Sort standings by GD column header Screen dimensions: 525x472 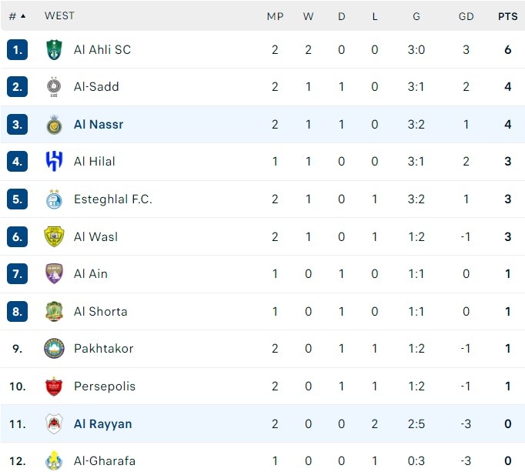click(x=466, y=16)
